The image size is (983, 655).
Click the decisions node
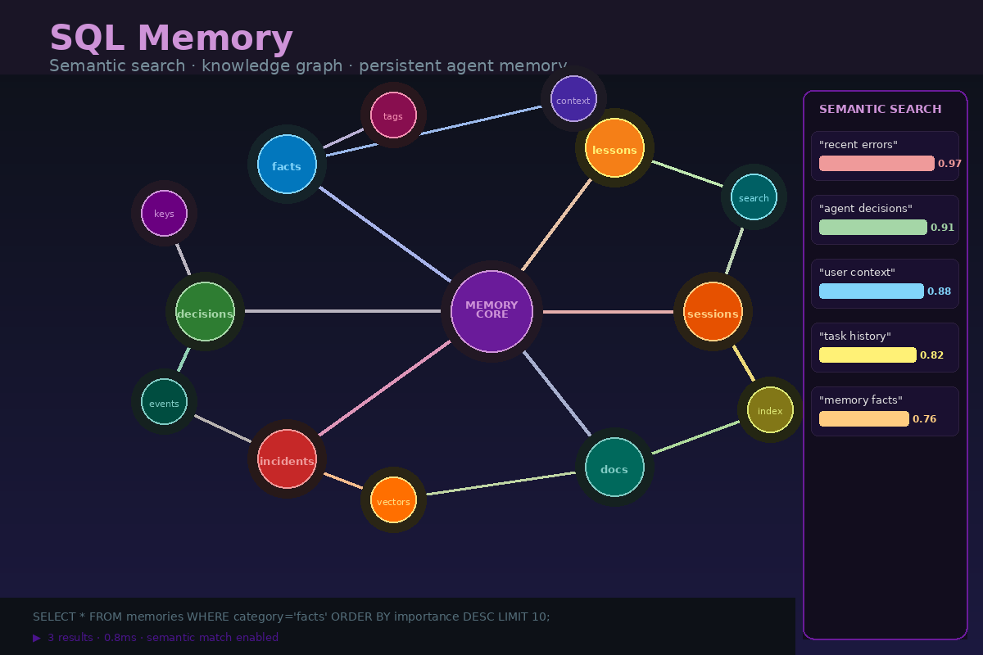(x=204, y=313)
